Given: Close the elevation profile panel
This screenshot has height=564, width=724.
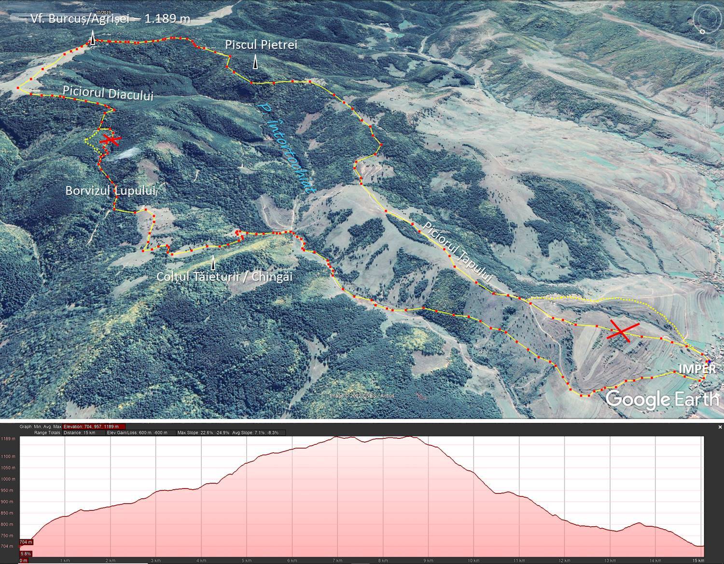Looking at the screenshot, I should click(x=720, y=427).
